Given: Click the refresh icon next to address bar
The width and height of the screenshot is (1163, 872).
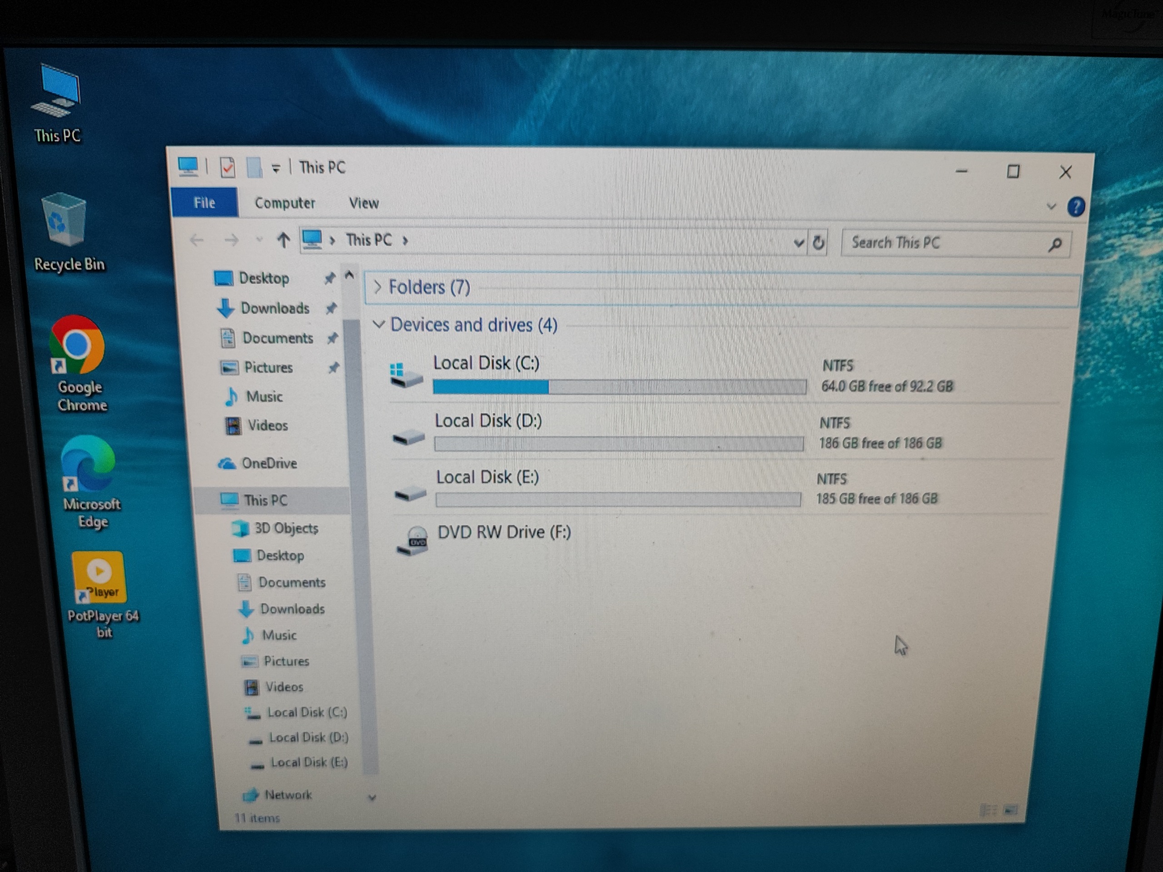Looking at the screenshot, I should pyautogui.click(x=818, y=243).
